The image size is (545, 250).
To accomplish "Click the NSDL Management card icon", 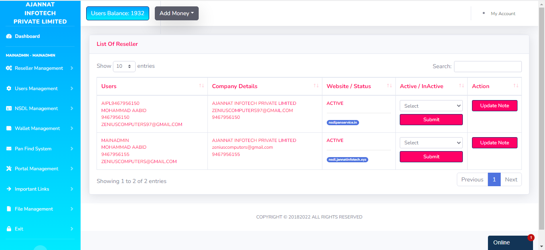I will click(x=9, y=108).
